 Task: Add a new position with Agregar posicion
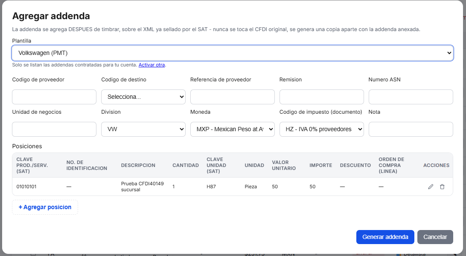[45, 207]
